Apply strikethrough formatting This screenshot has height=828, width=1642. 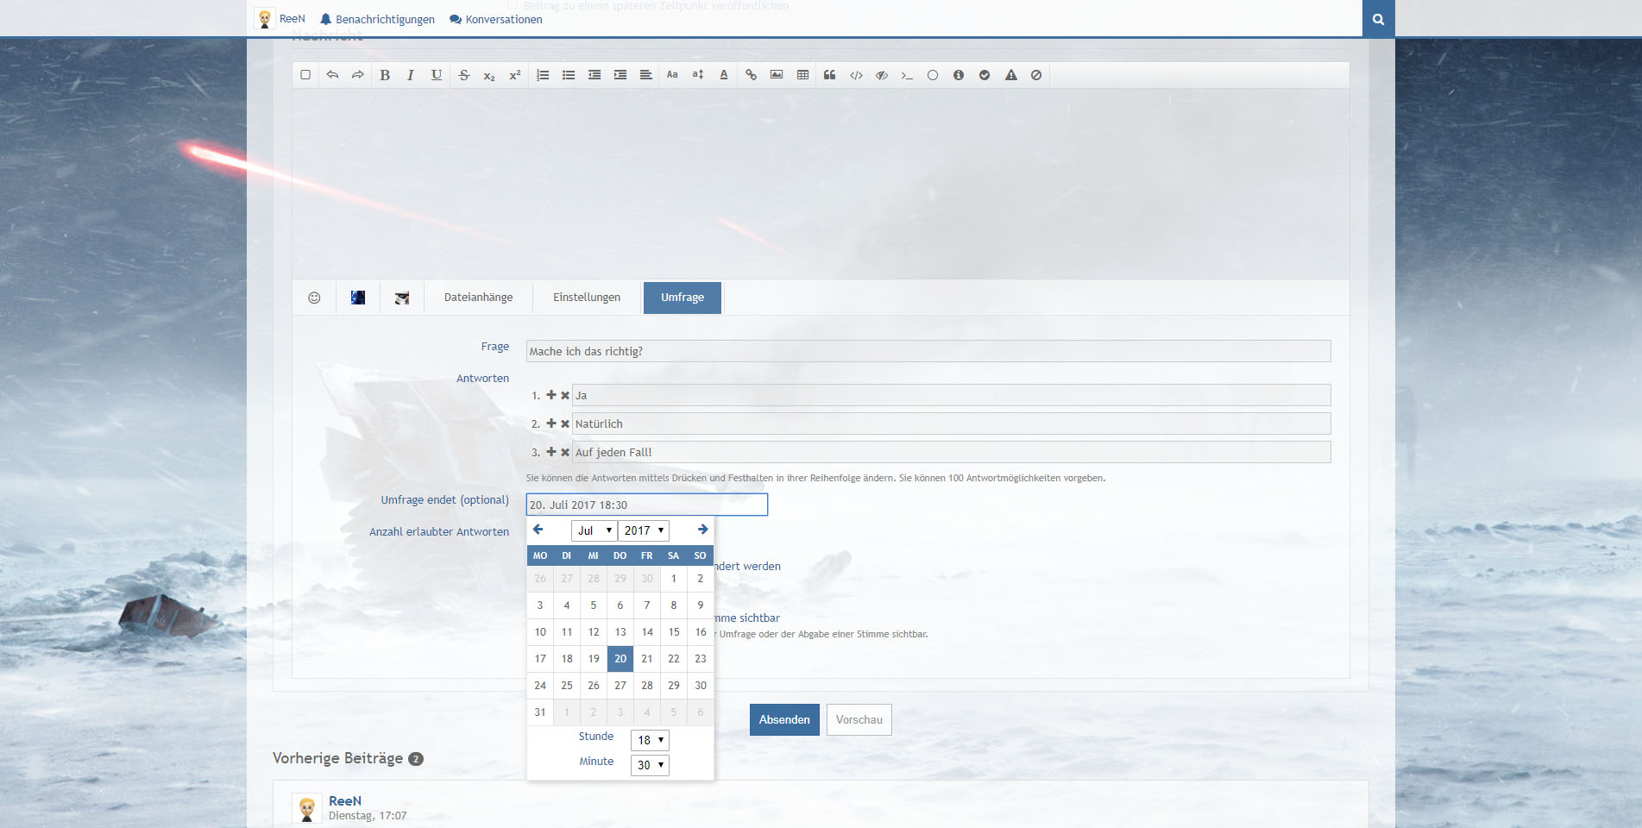click(464, 75)
